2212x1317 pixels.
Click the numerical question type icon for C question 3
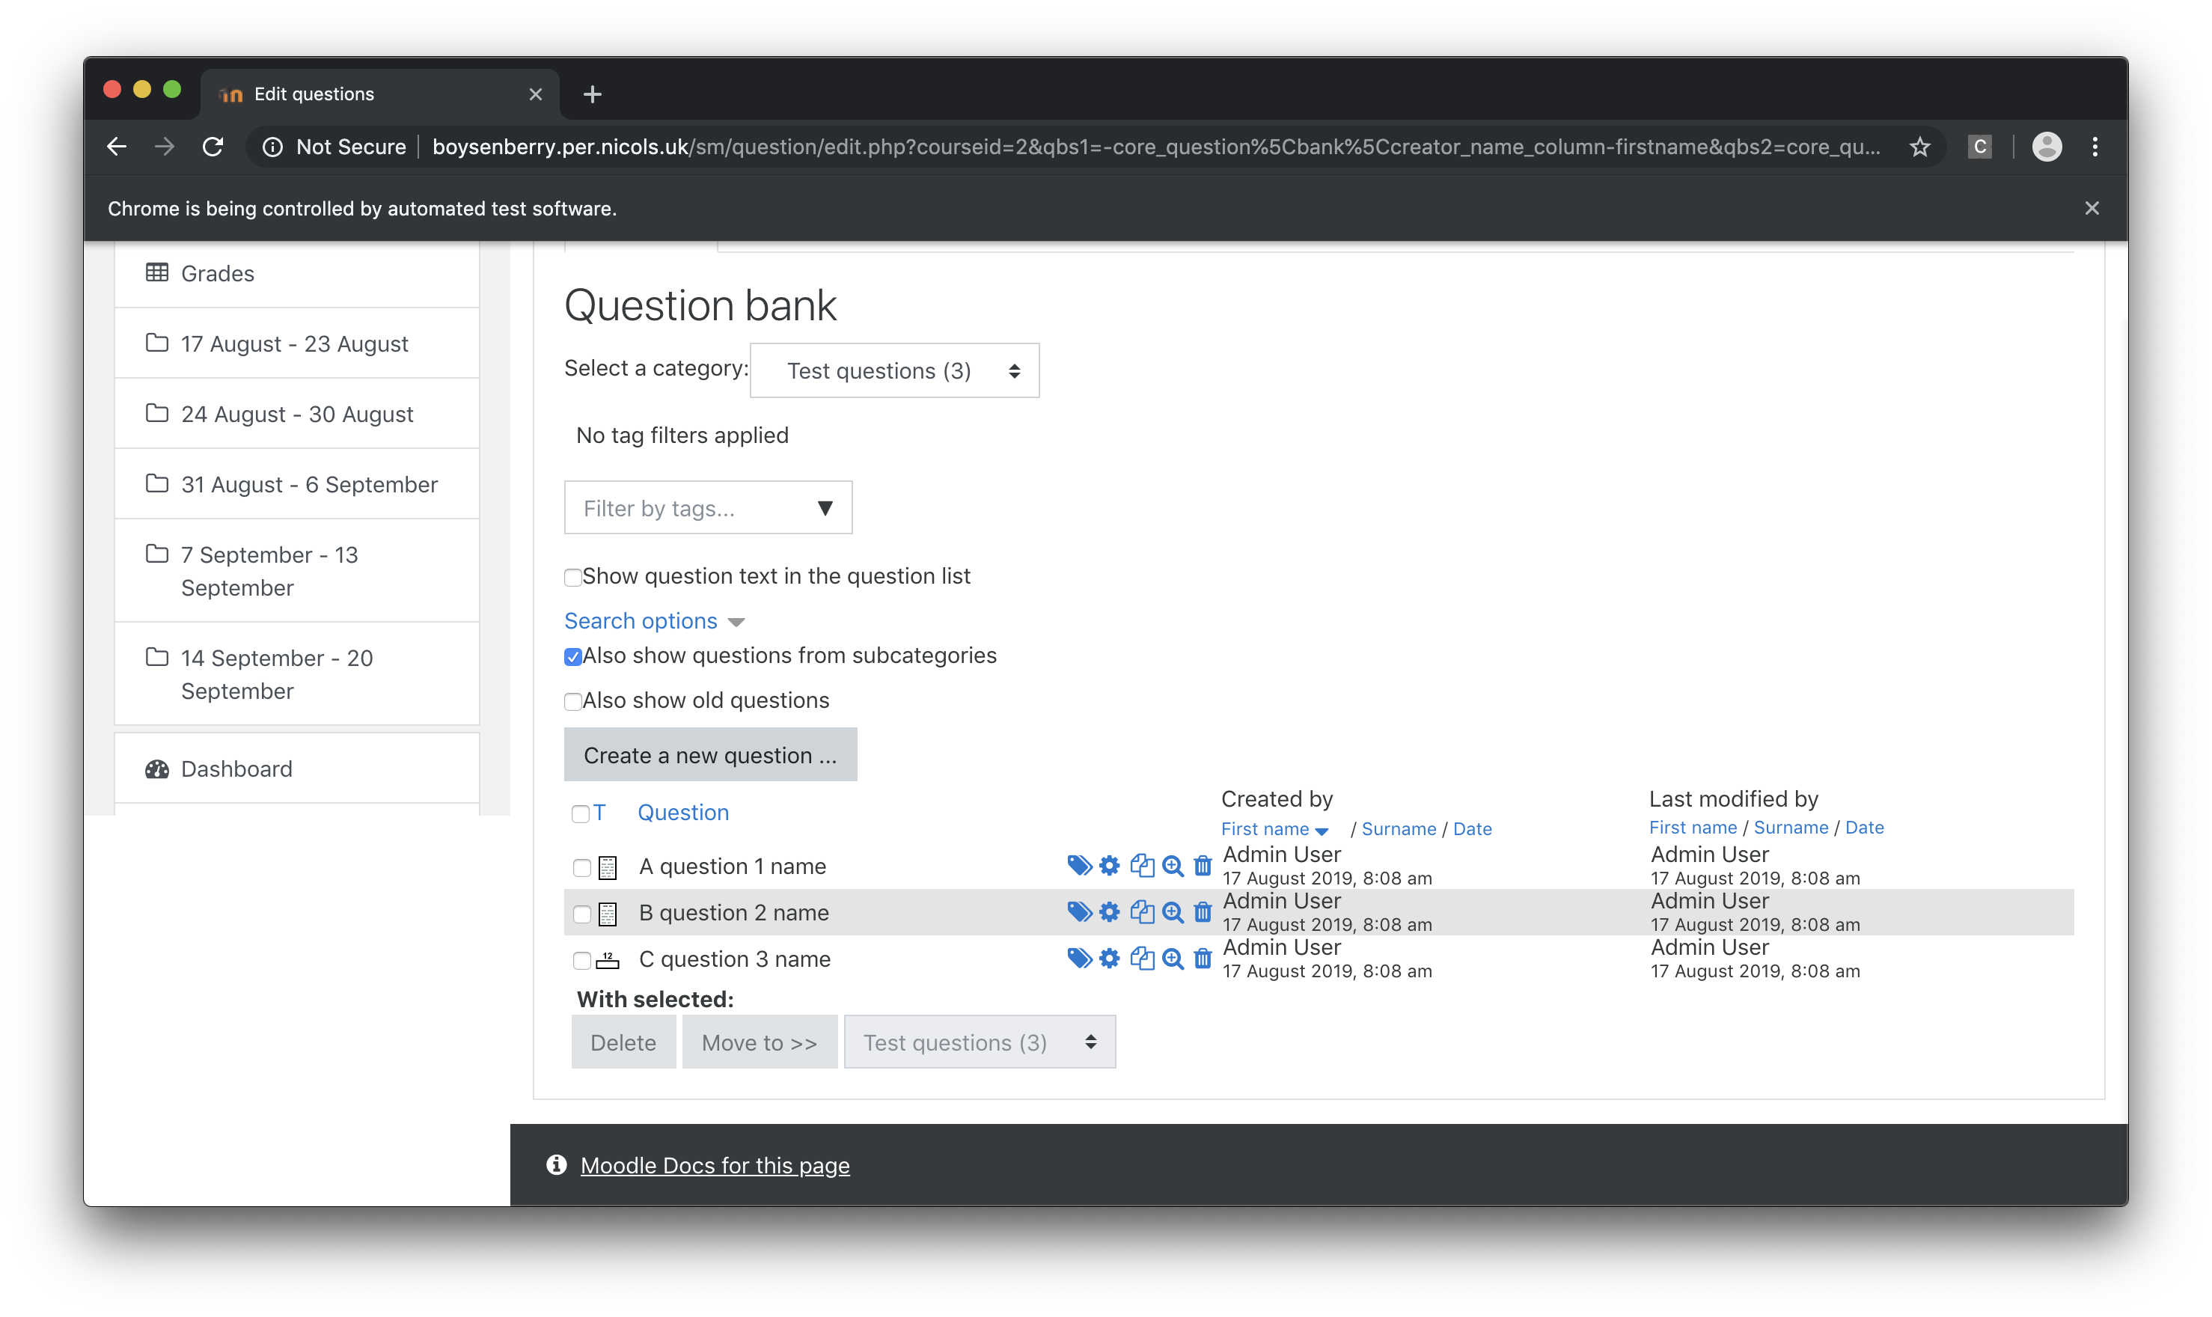(x=607, y=959)
